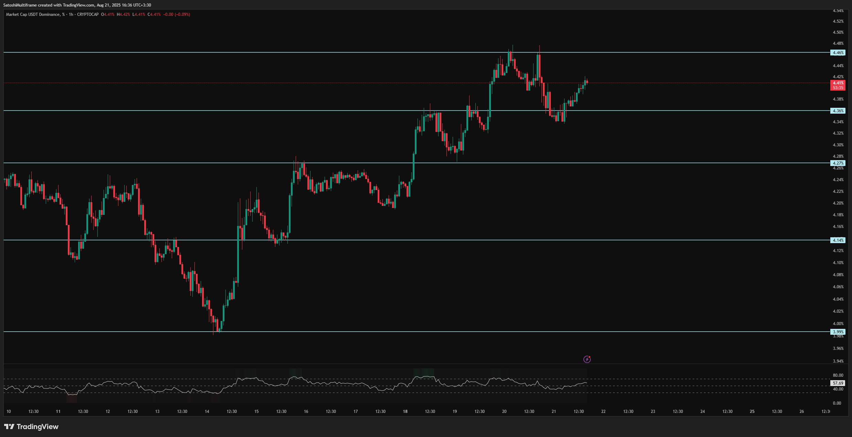Click date 11 on the time axis
This screenshot has width=852, height=437.
[58, 412]
